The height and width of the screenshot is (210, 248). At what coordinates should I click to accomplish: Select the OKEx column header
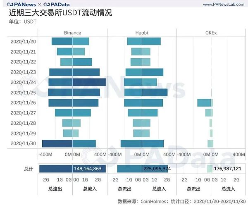pos(211,32)
